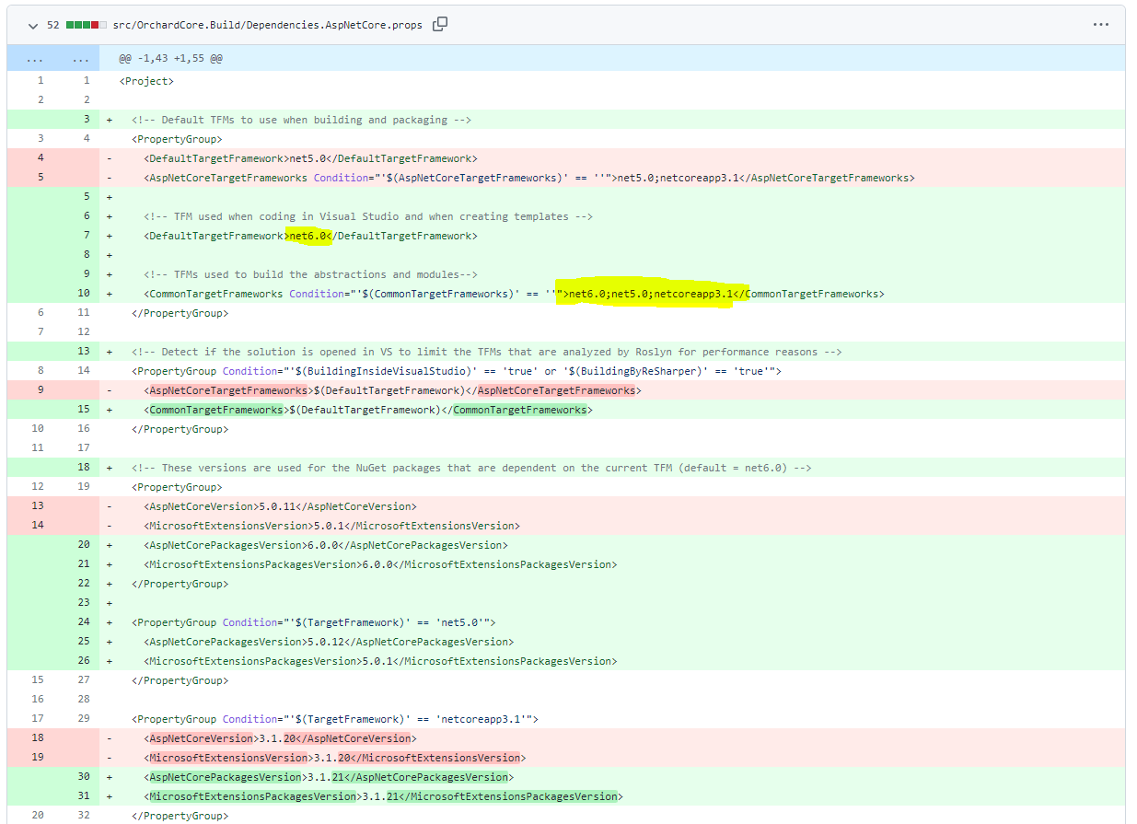Click the diffstat colored squares indicator
1137x824 pixels.
tap(87, 25)
